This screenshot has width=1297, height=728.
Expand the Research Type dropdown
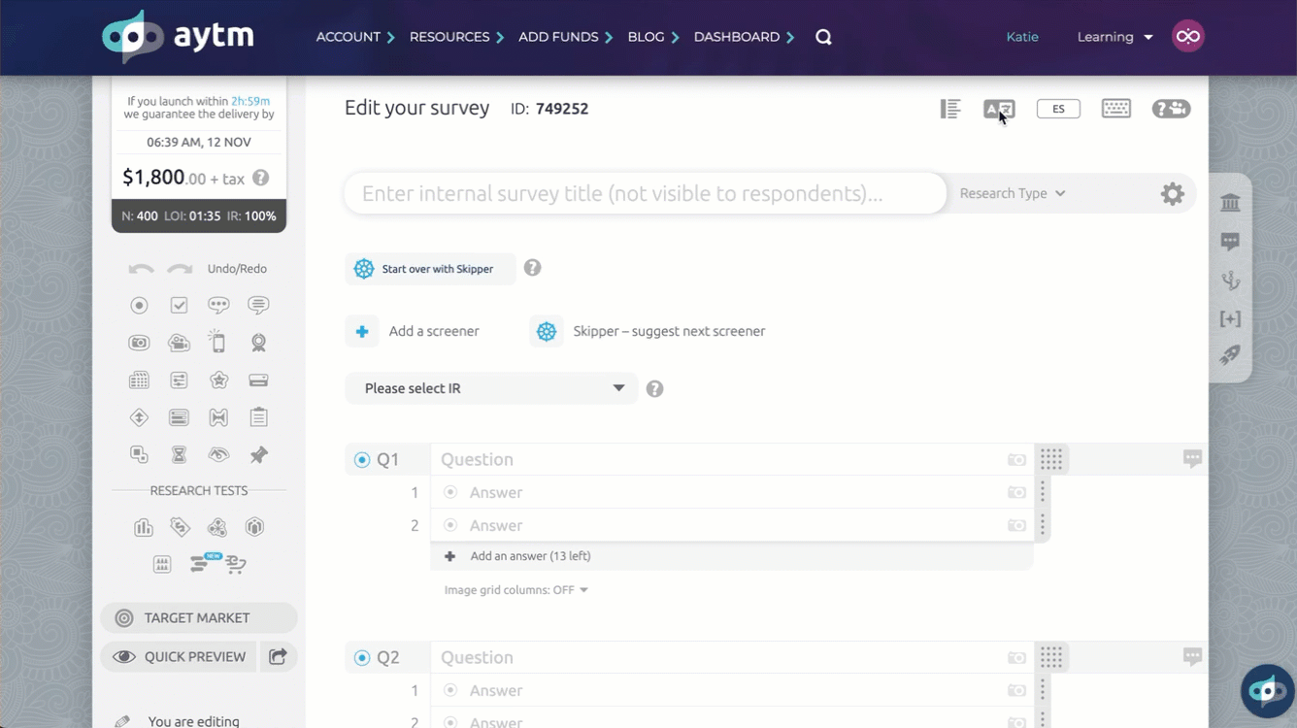pyautogui.click(x=1012, y=194)
